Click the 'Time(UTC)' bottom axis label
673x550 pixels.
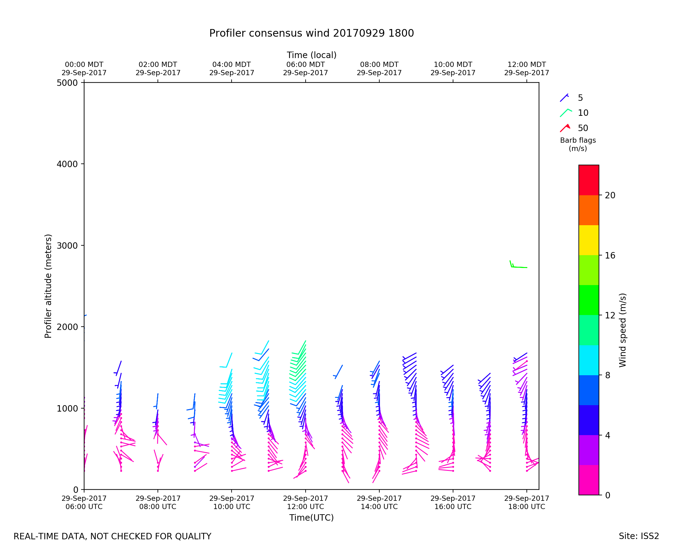[x=311, y=517]
